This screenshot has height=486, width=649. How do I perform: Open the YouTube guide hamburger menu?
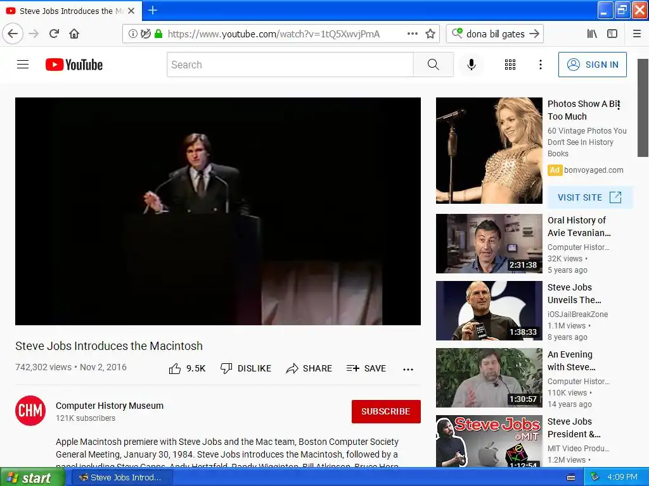(x=23, y=65)
